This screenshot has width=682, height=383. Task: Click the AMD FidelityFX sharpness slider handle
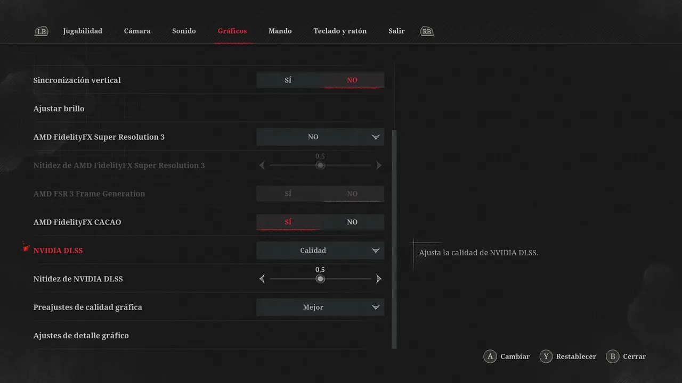[x=320, y=165]
